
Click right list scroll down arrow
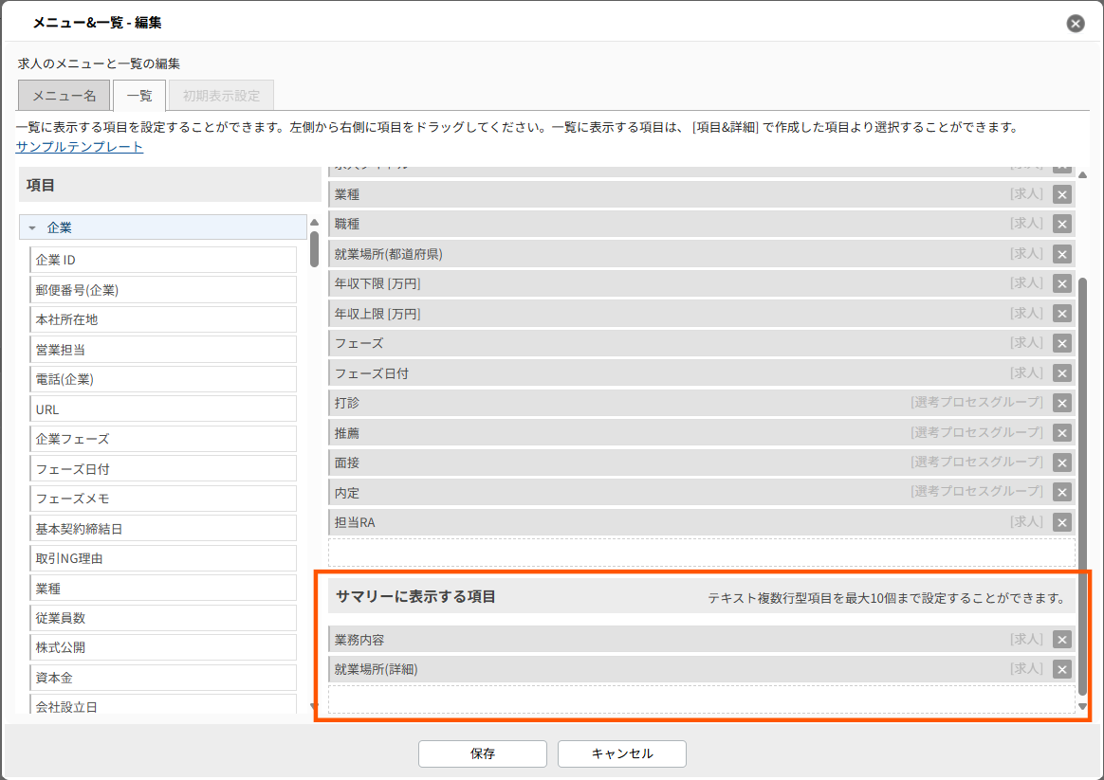tap(1083, 705)
